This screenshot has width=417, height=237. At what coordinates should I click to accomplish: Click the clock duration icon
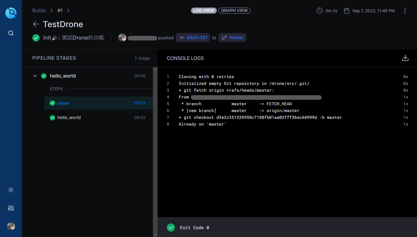coord(320,11)
